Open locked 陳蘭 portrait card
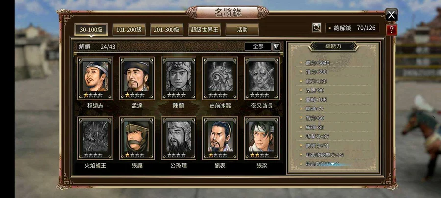Image resolution: width=441 pixels, height=198 pixels. 178,78
